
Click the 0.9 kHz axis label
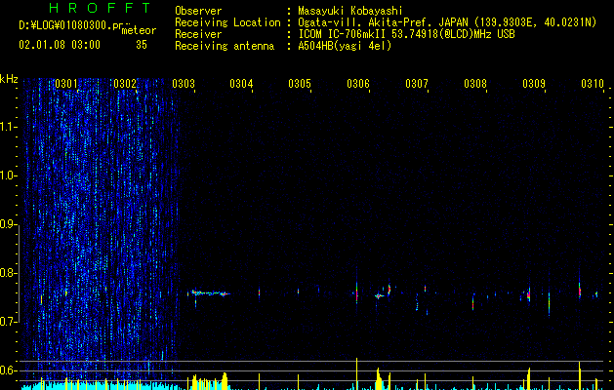coord(9,224)
